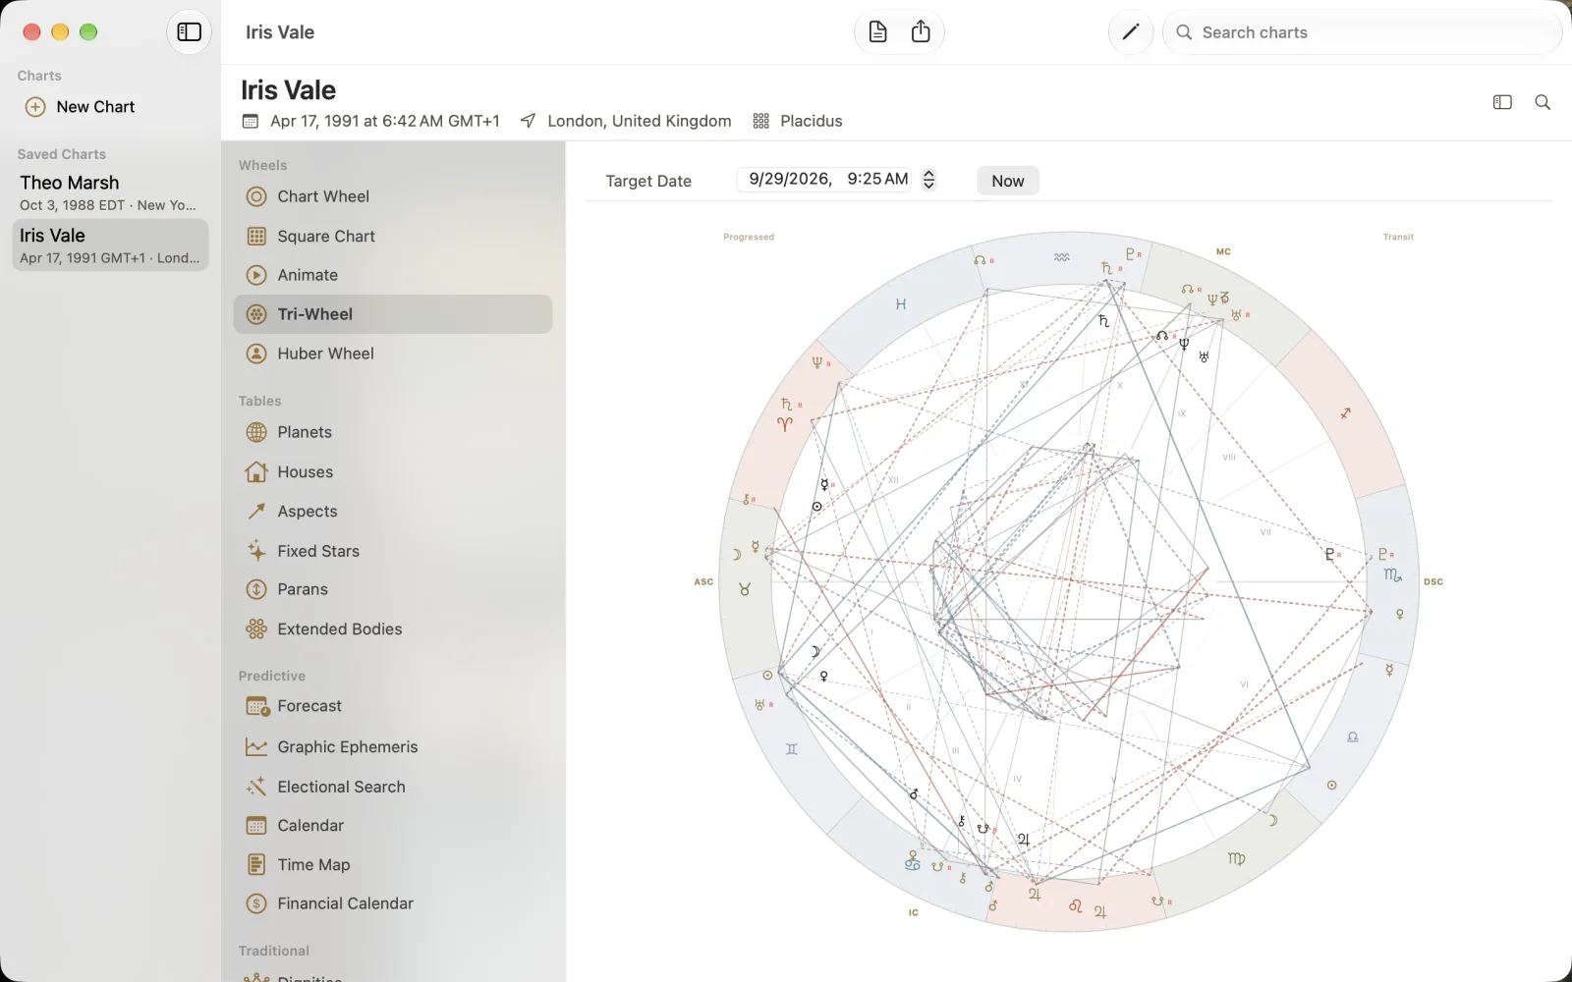Select the Tri-Wheel item
The height and width of the screenshot is (982, 1572).
(393, 314)
